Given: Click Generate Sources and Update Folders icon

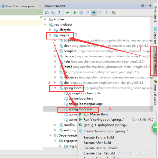Looking at the screenshot, I should 53,13.
